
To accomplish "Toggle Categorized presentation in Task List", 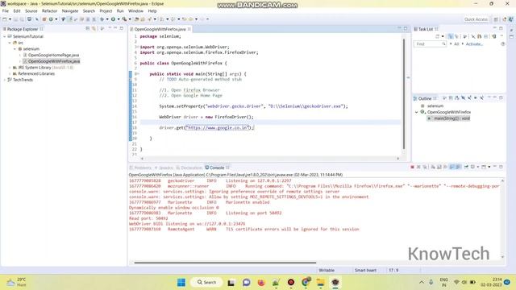I will (450, 36).
